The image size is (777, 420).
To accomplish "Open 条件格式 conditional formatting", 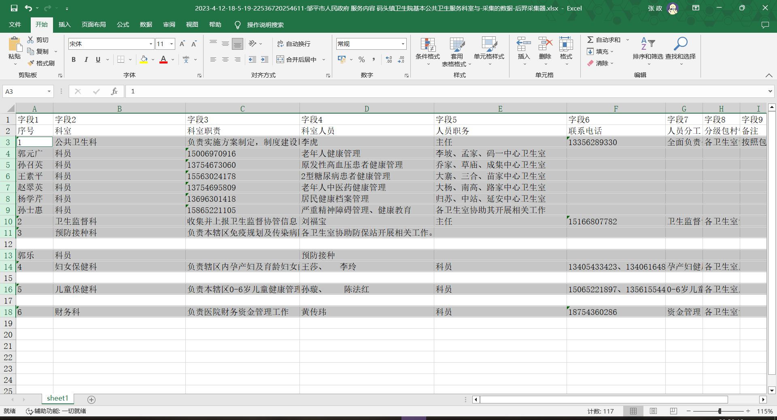I will coord(428,52).
